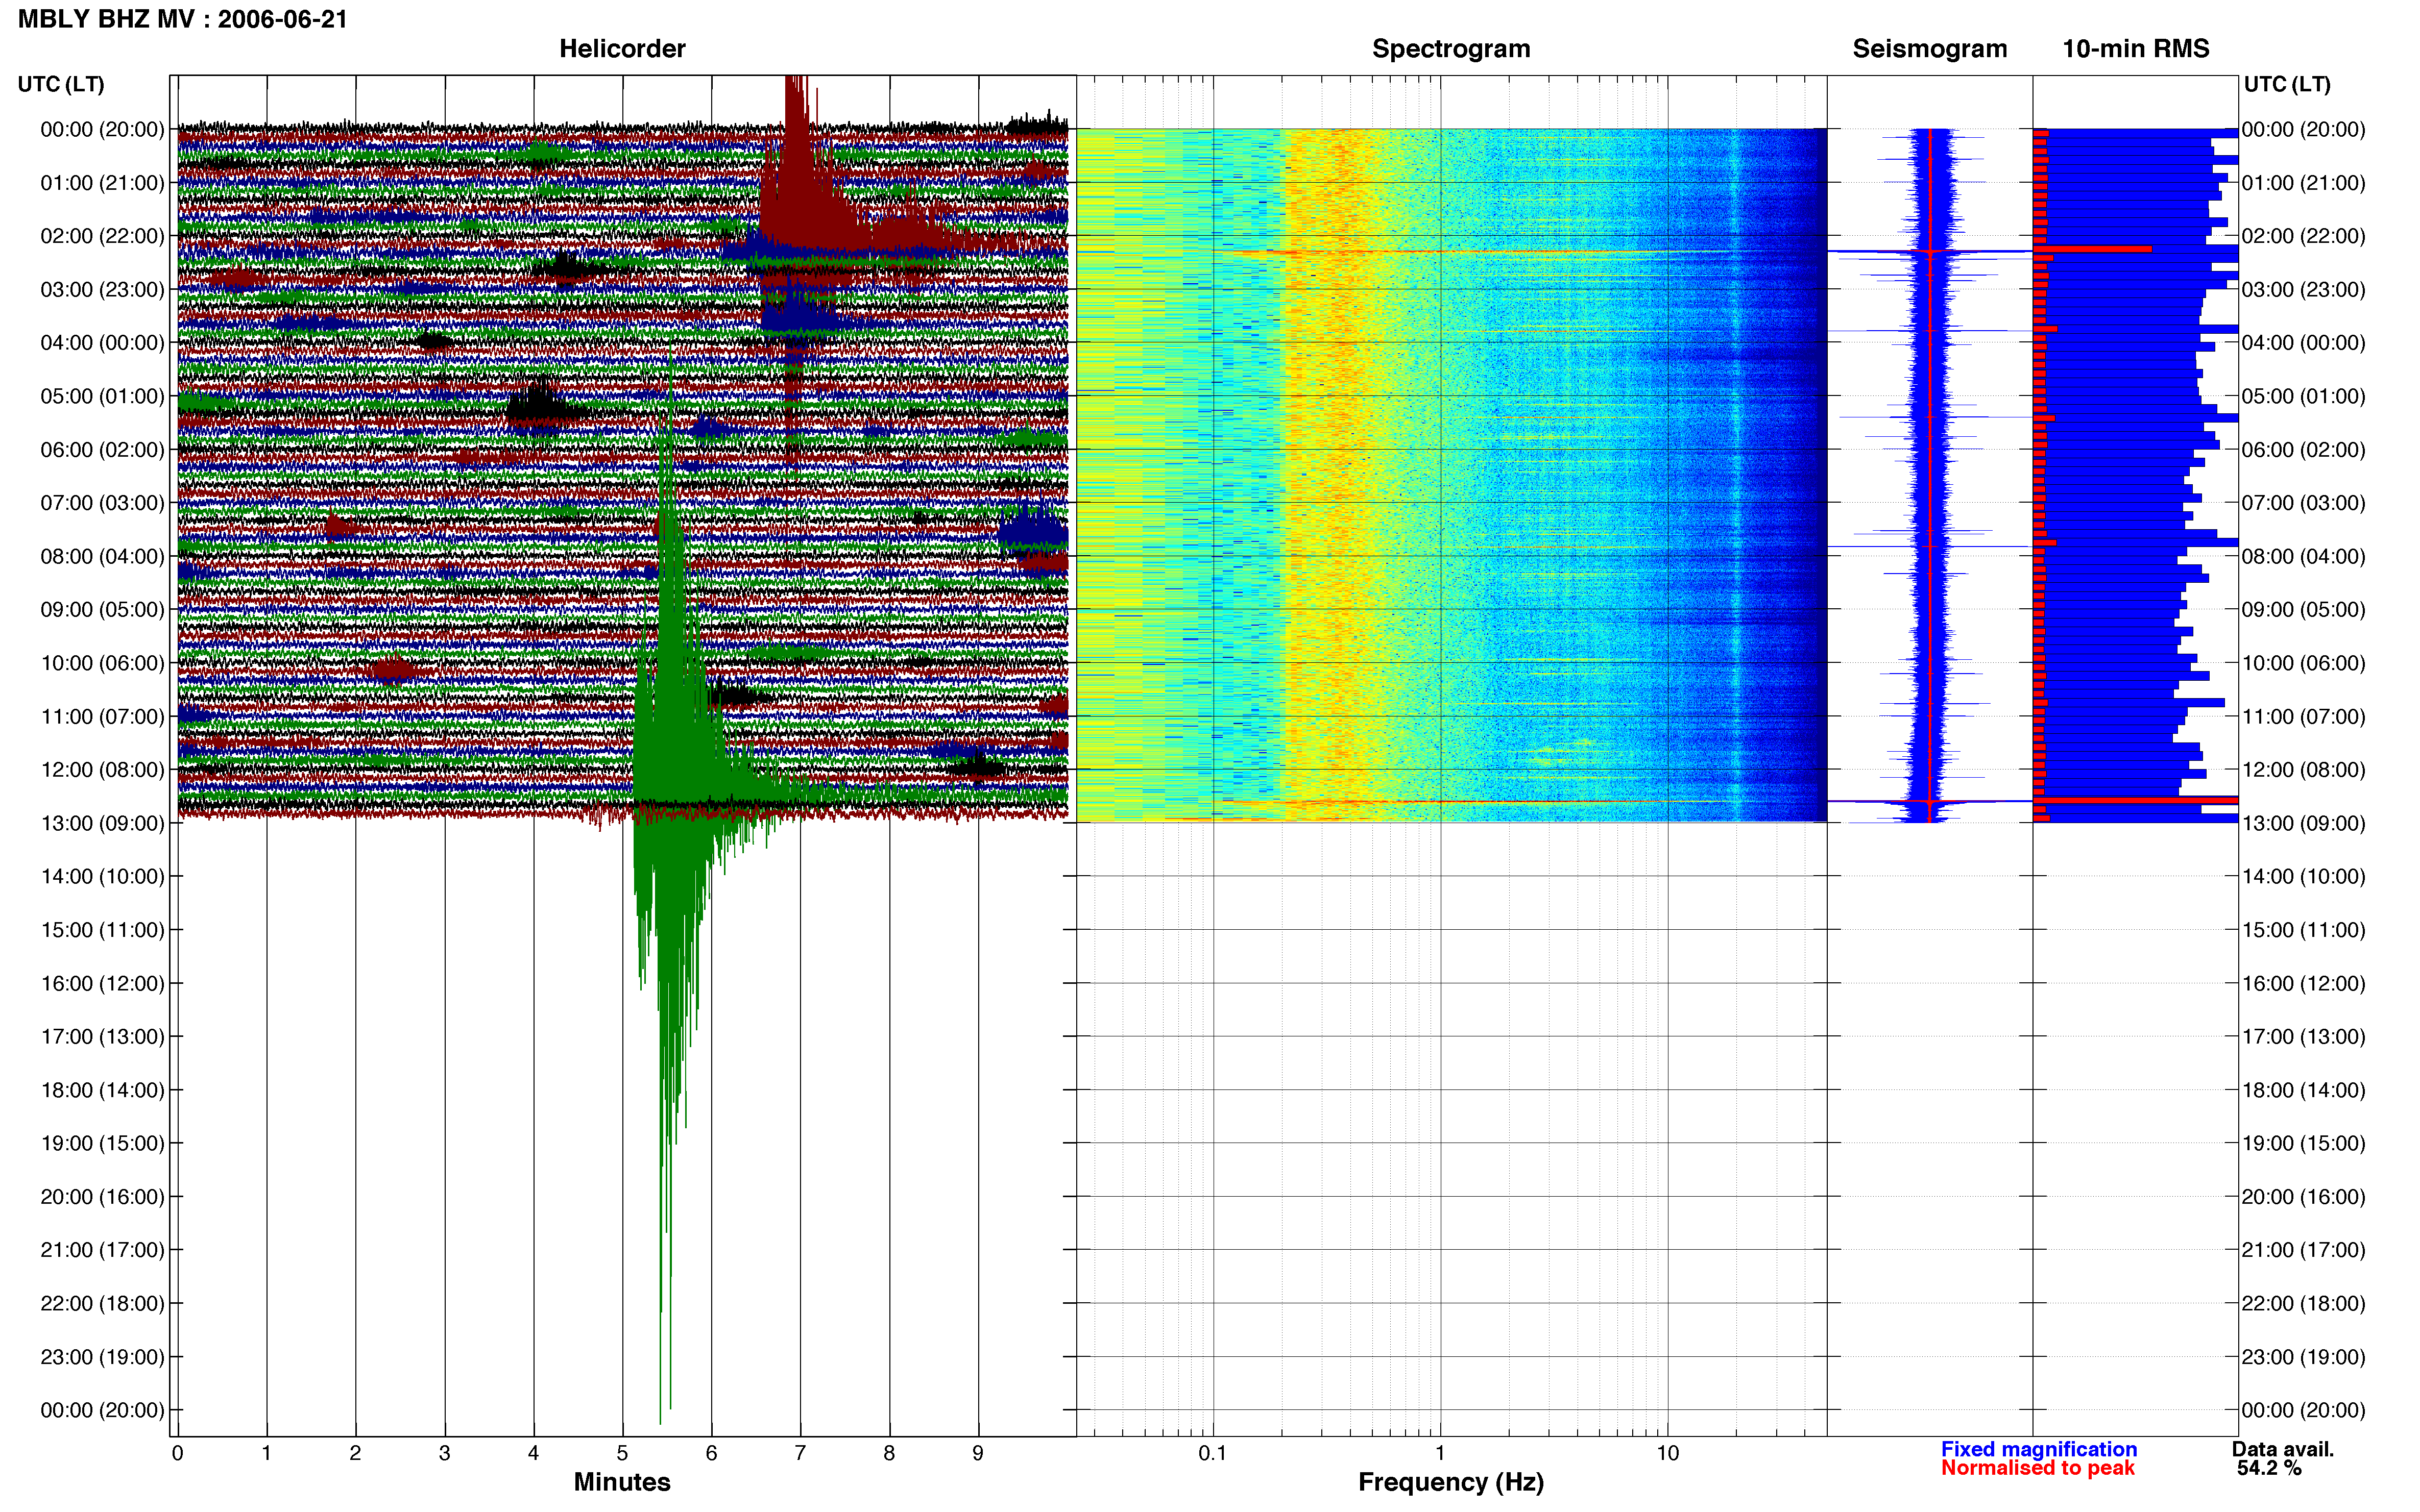Click left time label '08:00 (04:00)'
This screenshot has height=1512, width=2420.
pos(102,556)
